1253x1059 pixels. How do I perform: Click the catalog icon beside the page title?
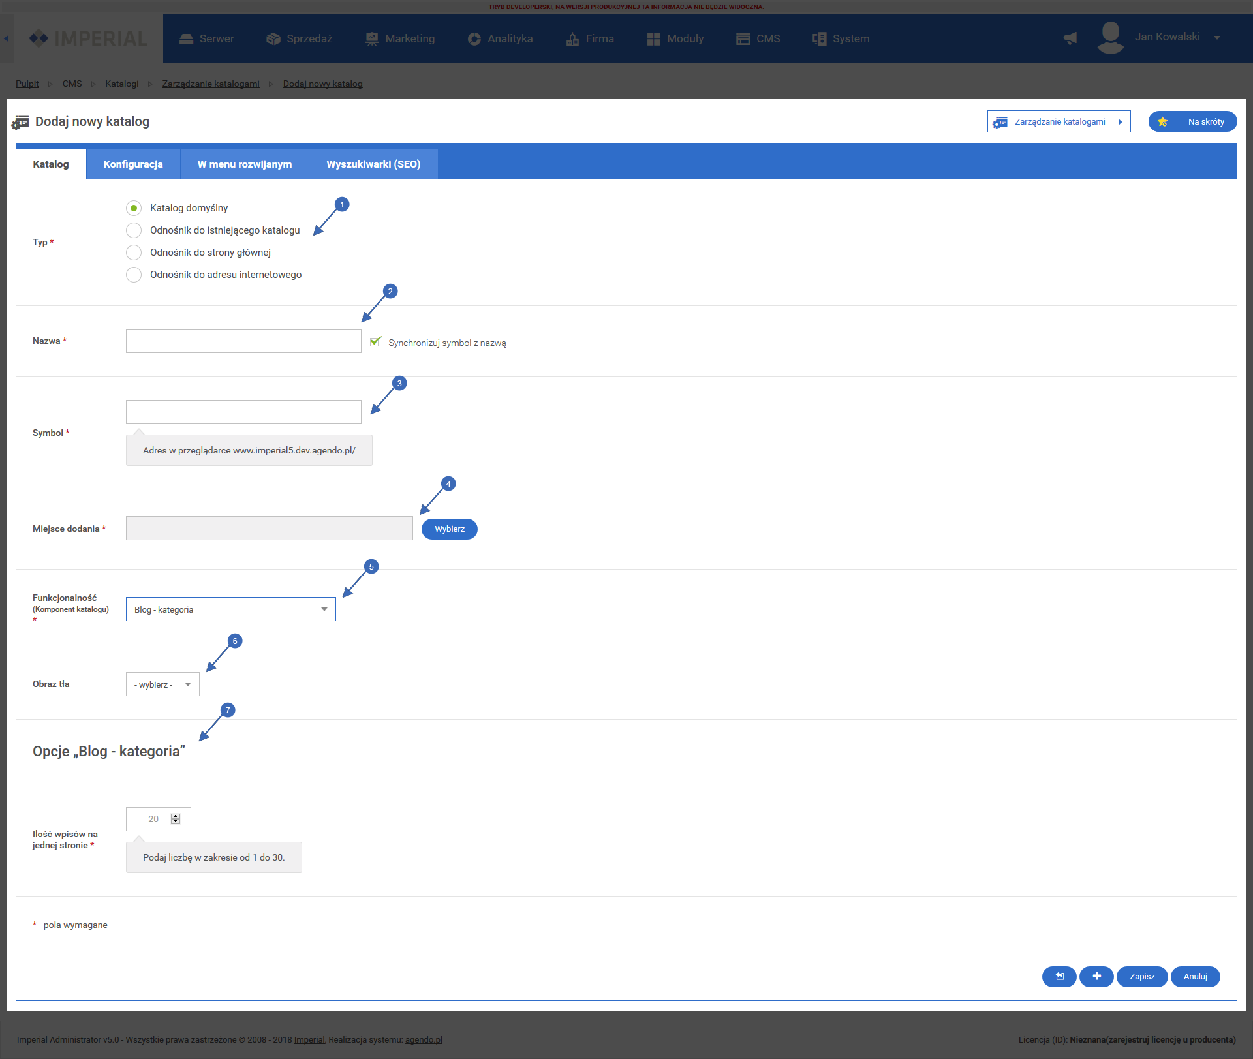click(x=20, y=122)
